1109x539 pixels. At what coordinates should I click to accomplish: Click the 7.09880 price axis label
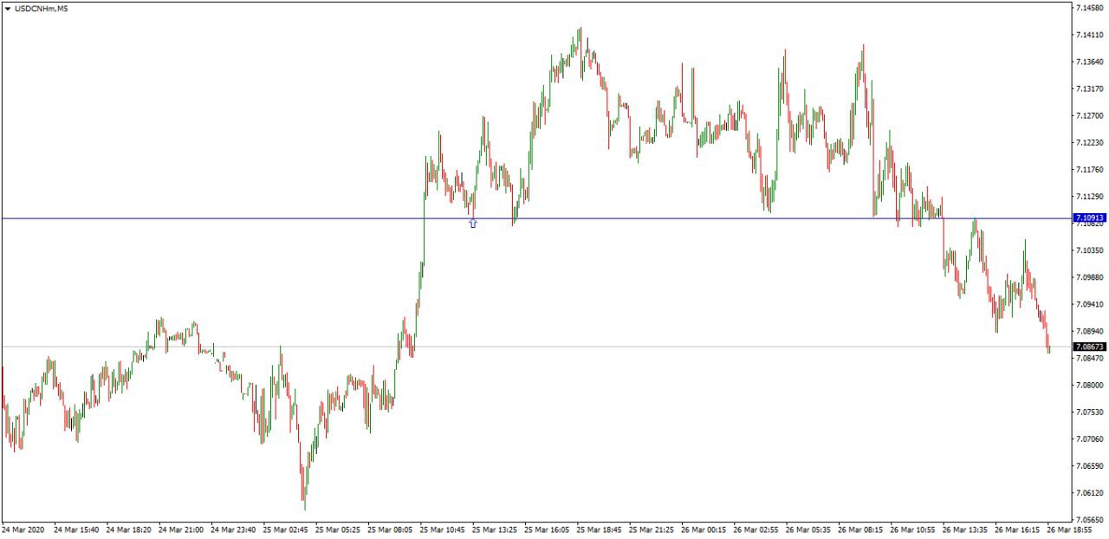tap(1090, 277)
